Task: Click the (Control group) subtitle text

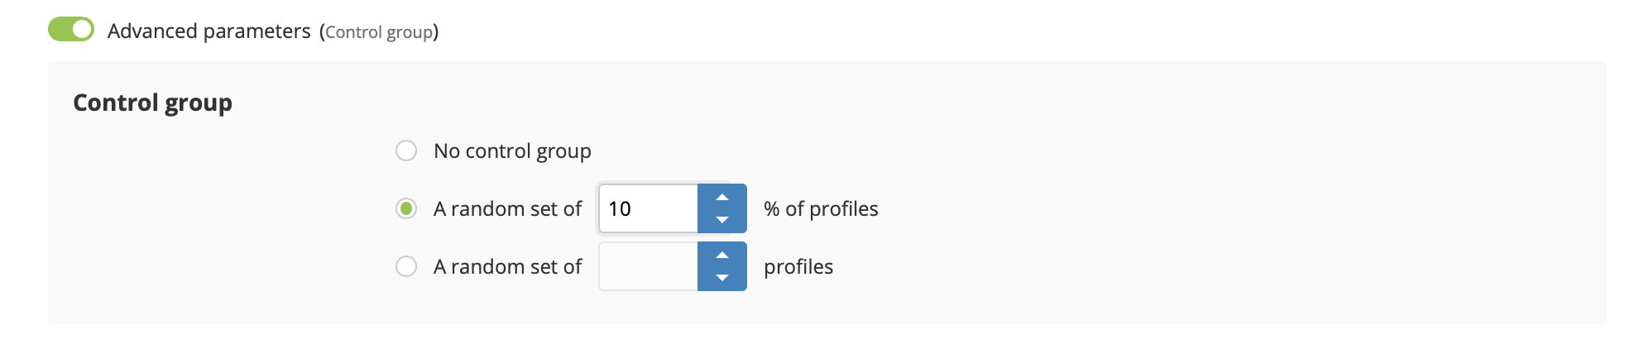Action: click(379, 32)
